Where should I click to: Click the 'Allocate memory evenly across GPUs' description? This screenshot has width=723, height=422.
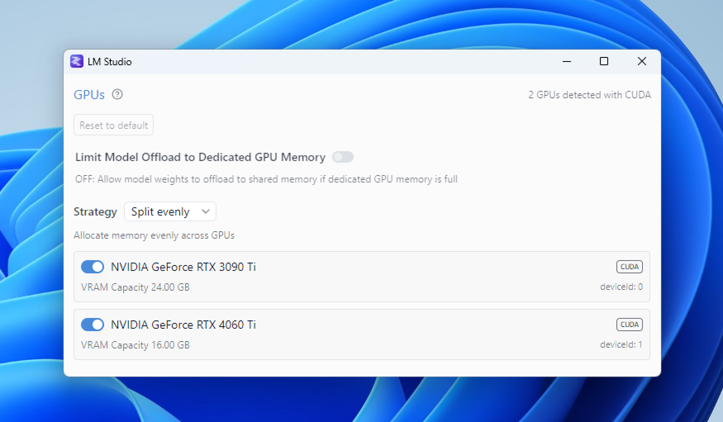pos(154,235)
